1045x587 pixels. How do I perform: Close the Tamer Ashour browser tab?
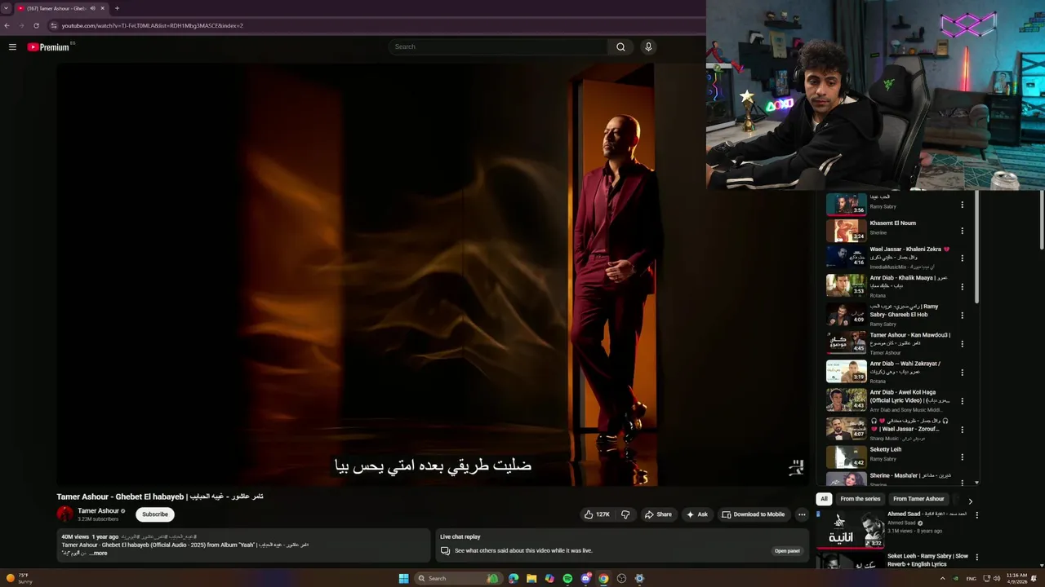click(102, 8)
